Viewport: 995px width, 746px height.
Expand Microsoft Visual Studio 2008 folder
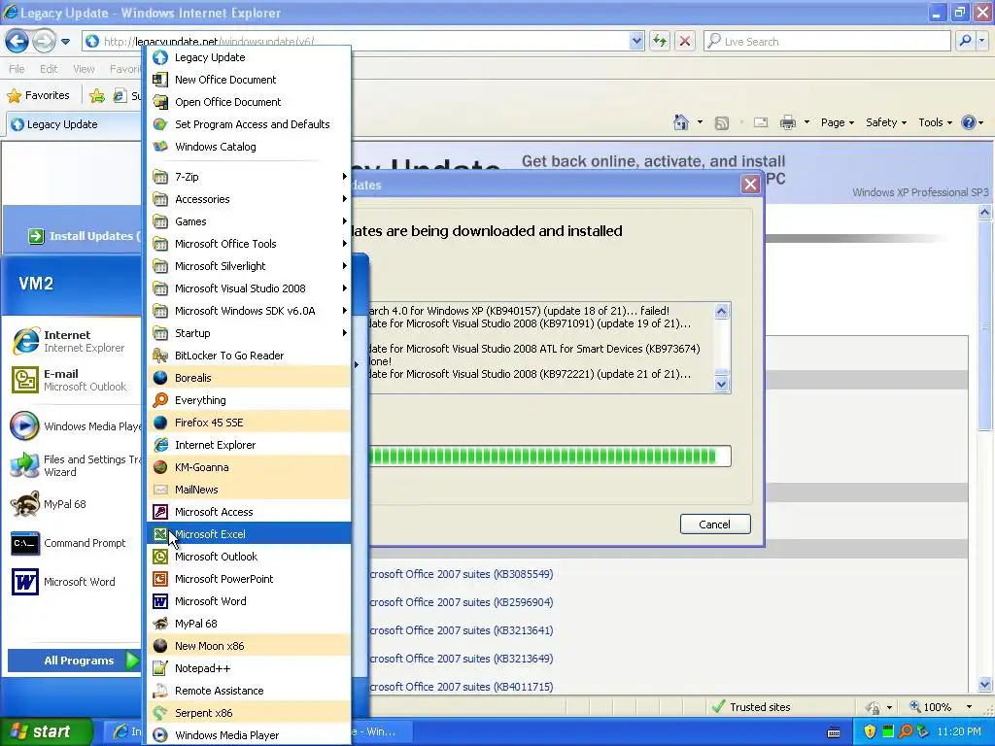point(249,288)
